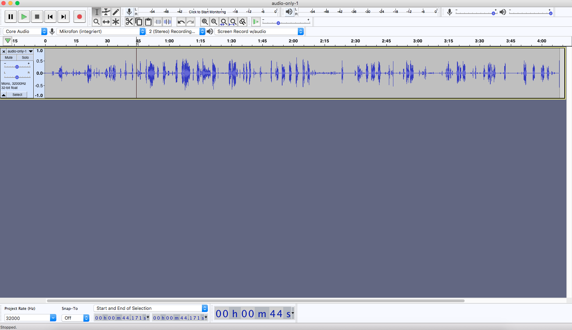
Task: Fit the whole project in the window
Action: pyautogui.click(x=233, y=22)
